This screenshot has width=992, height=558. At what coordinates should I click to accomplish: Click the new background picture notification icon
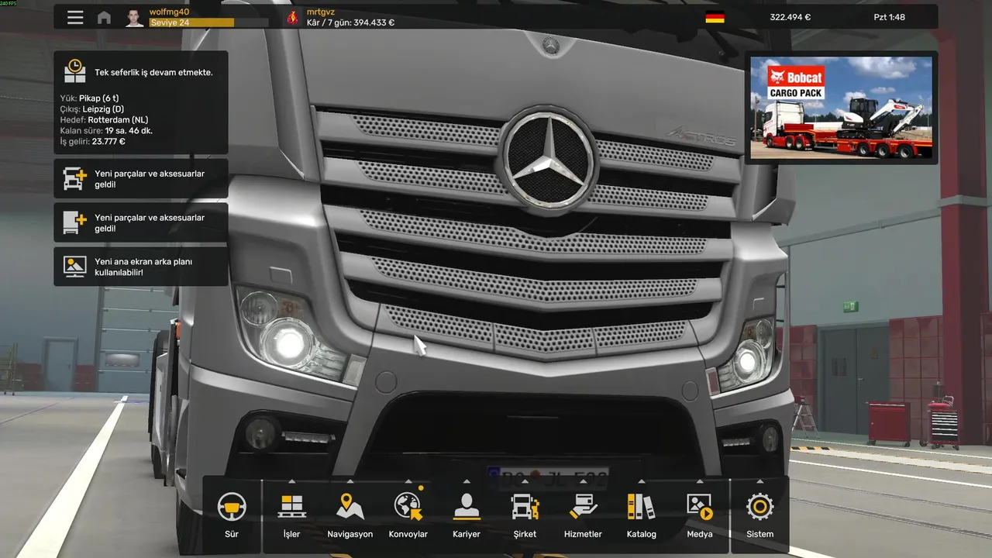pos(75,267)
